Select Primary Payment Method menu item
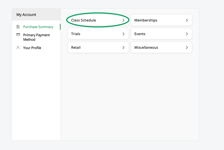This screenshot has width=224, height=150. tap(36, 37)
